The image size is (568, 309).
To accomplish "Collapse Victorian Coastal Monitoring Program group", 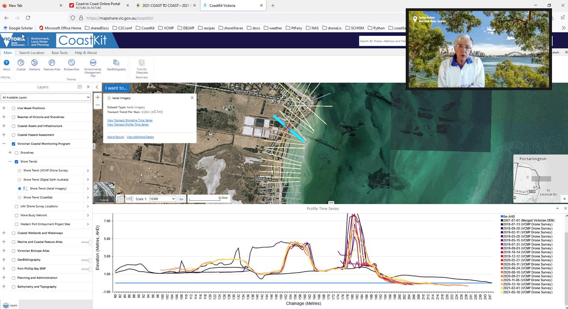I will [4, 144].
